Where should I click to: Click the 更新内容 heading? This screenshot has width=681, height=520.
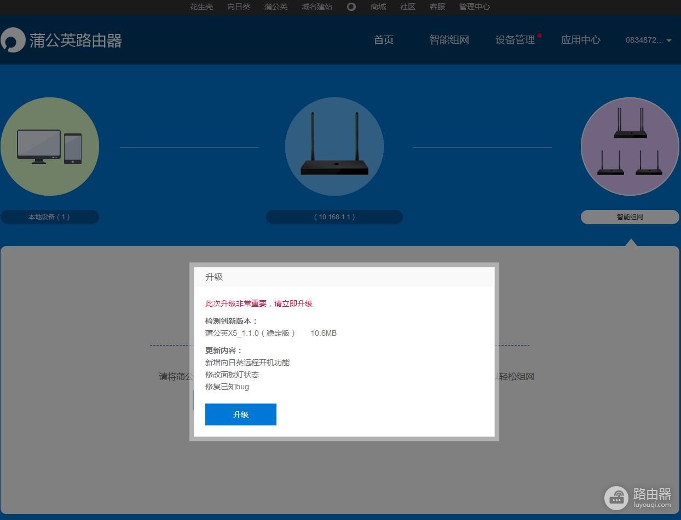[x=223, y=350]
